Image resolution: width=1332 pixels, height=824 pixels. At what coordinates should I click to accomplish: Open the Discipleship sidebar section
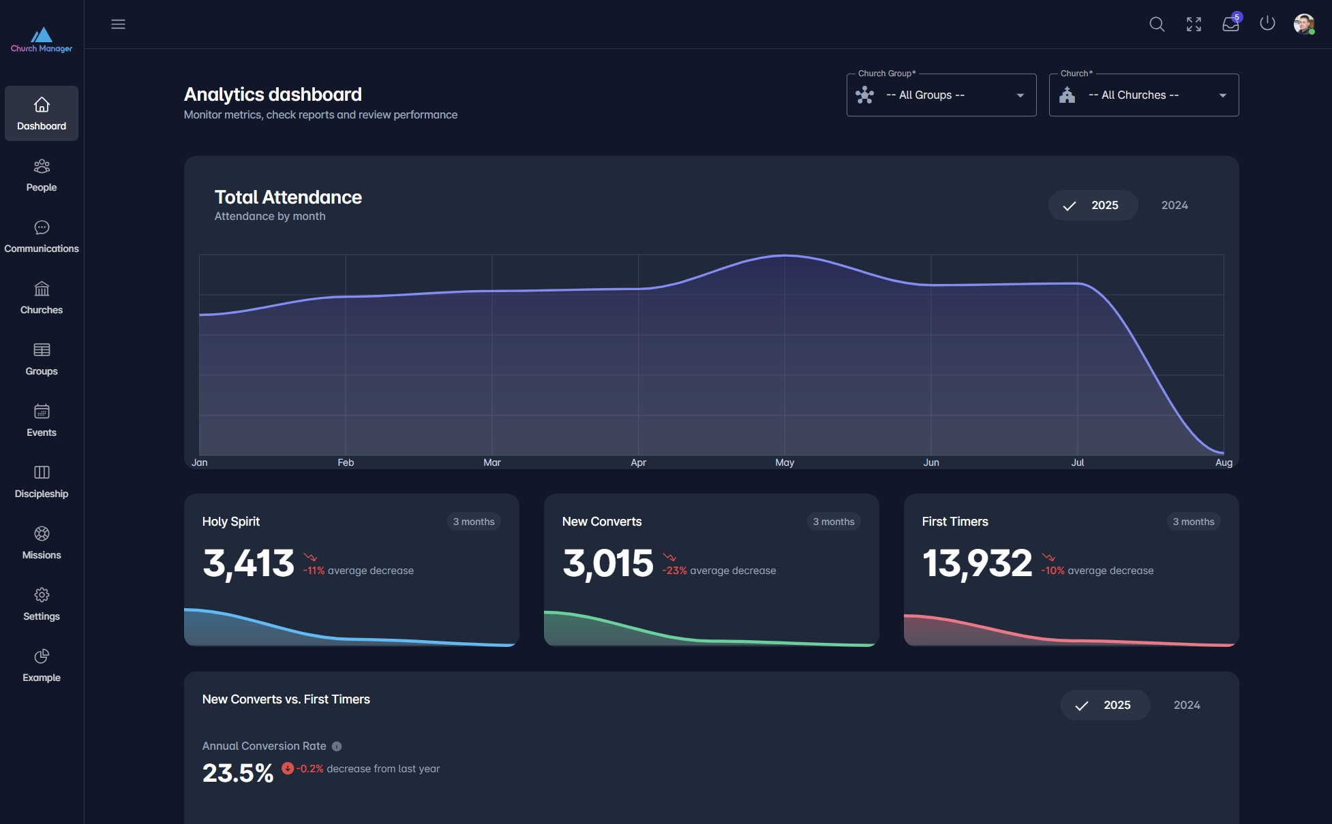(x=42, y=481)
